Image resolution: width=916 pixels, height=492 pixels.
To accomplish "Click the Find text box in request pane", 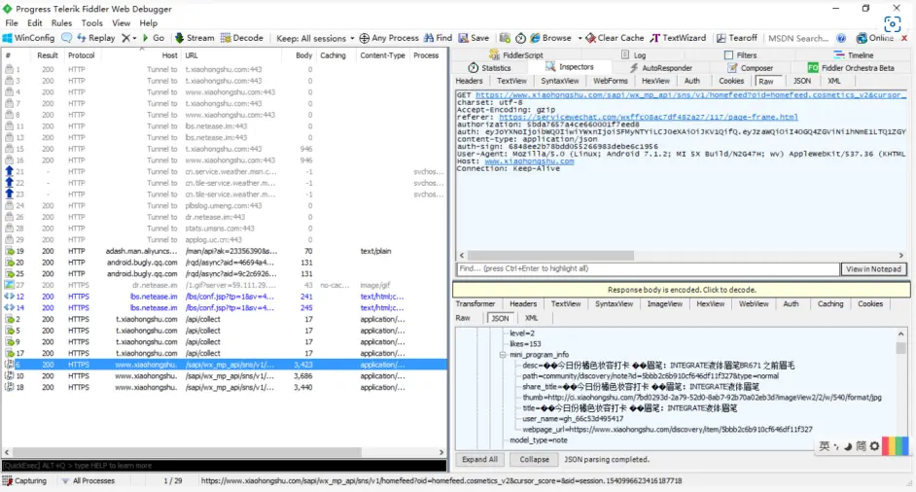I will click(648, 268).
